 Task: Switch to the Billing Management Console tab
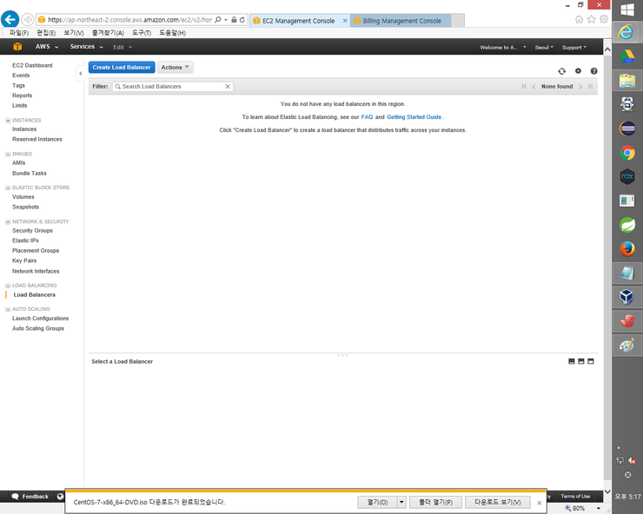(396, 21)
